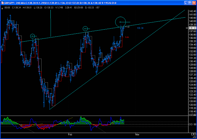Click the 136.00 label on the price axis
The height and width of the screenshot is (139, 197).
click(193, 38)
